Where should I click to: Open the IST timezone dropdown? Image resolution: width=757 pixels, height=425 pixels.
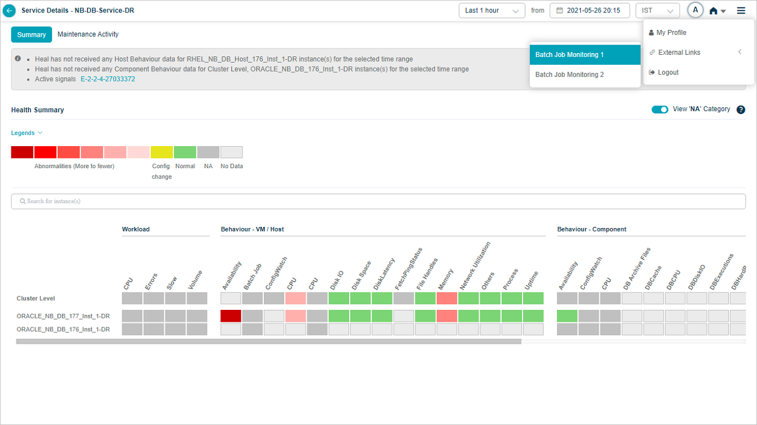pyautogui.click(x=657, y=11)
